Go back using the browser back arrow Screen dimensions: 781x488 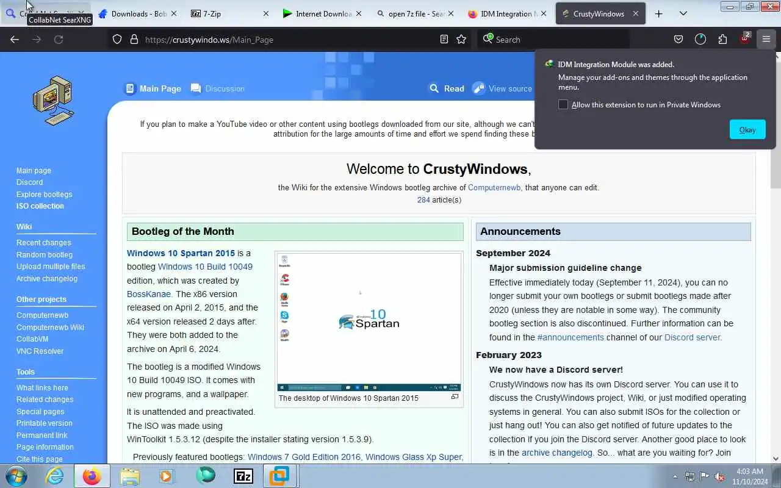point(15,40)
